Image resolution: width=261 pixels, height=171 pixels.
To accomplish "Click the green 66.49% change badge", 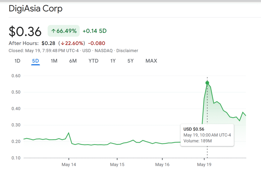I will click(64, 31).
